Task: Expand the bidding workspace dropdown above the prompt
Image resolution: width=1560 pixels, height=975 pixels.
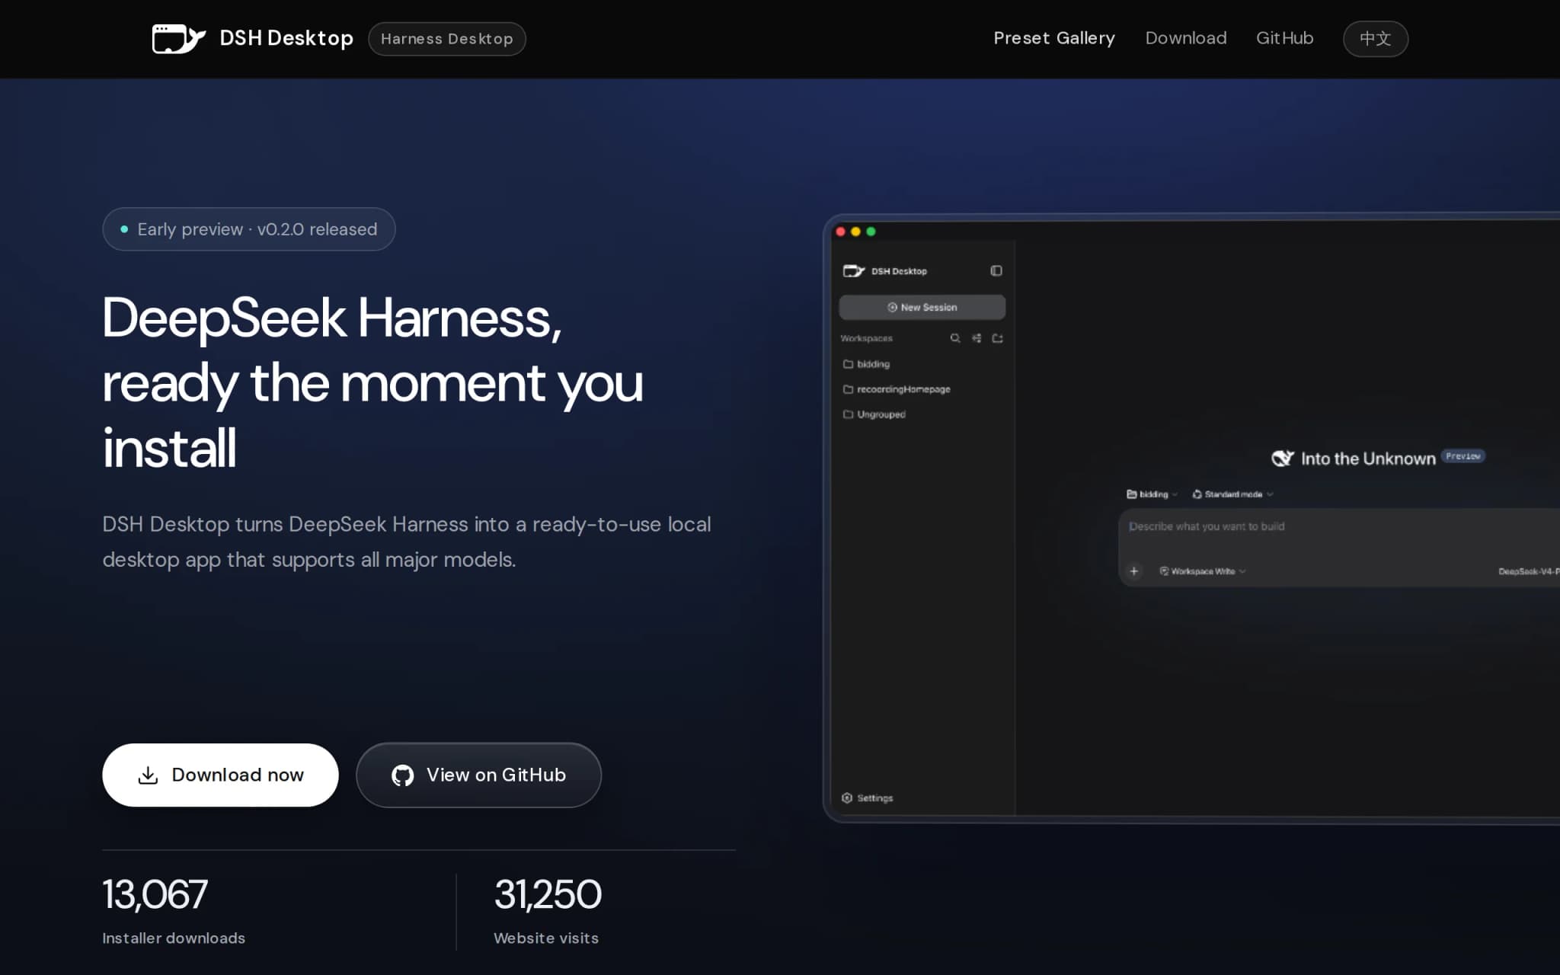Action: (x=1152, y=494)
